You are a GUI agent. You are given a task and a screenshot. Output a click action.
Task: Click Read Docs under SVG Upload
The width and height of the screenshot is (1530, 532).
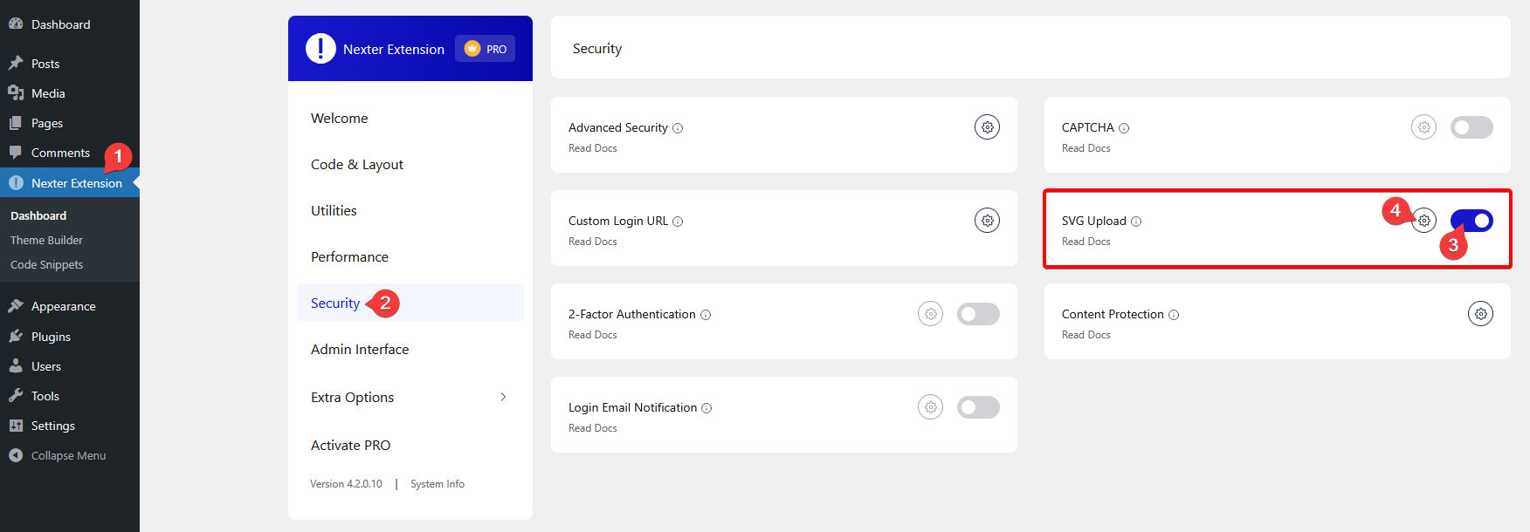click(1085, 242)
